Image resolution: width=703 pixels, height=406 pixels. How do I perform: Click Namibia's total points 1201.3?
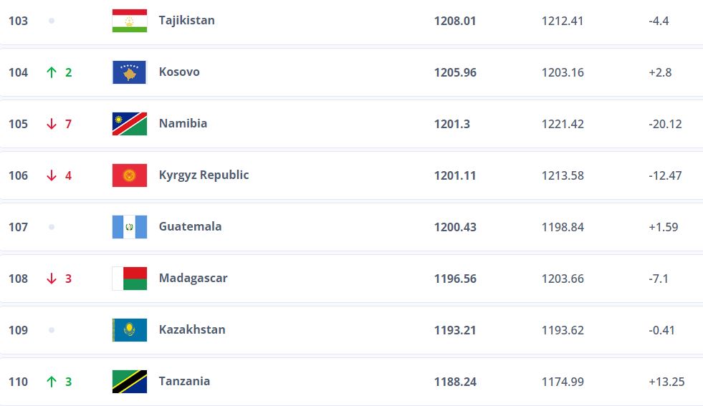(451, 124)
